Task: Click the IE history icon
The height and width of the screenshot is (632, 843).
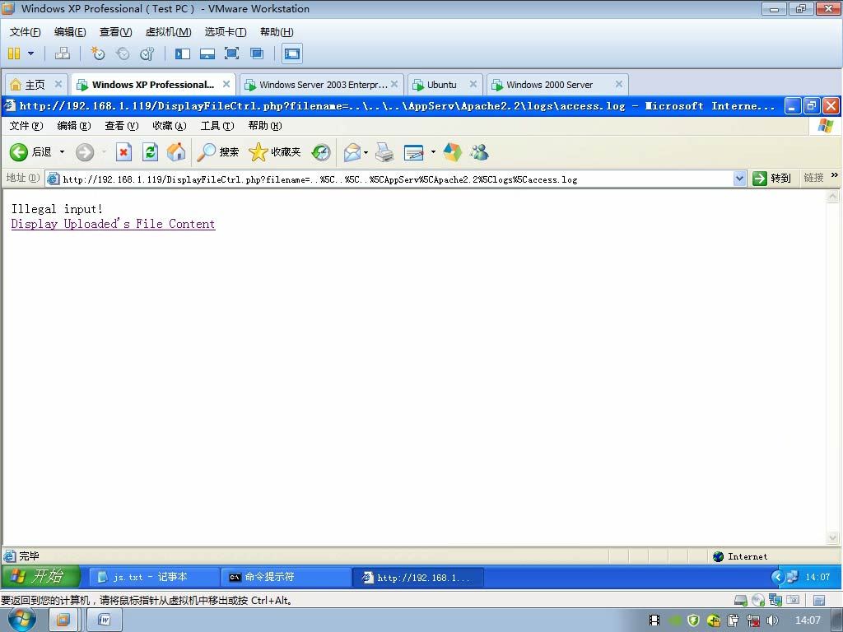Action: (321, 152)
